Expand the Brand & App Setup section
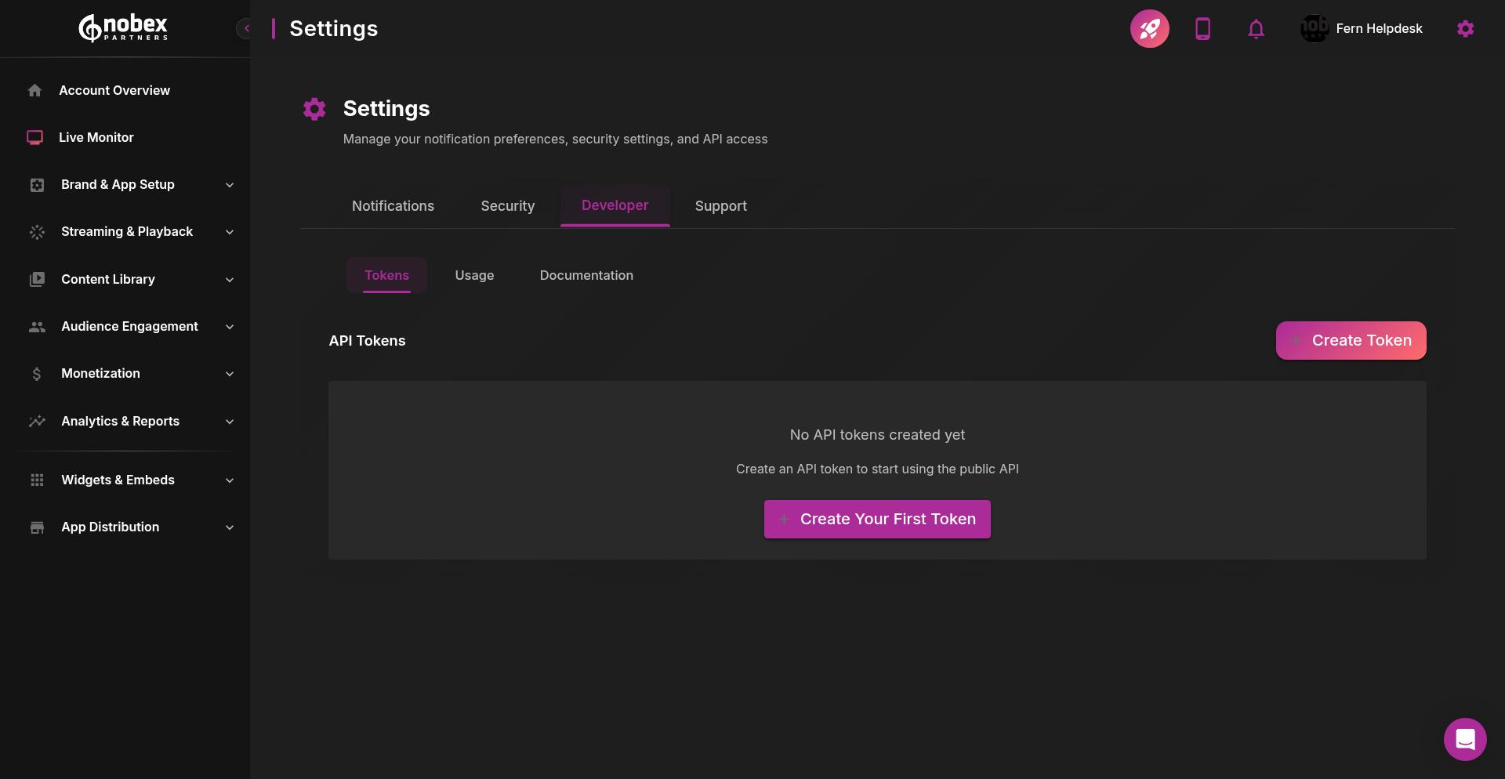 tap(229, 185)
